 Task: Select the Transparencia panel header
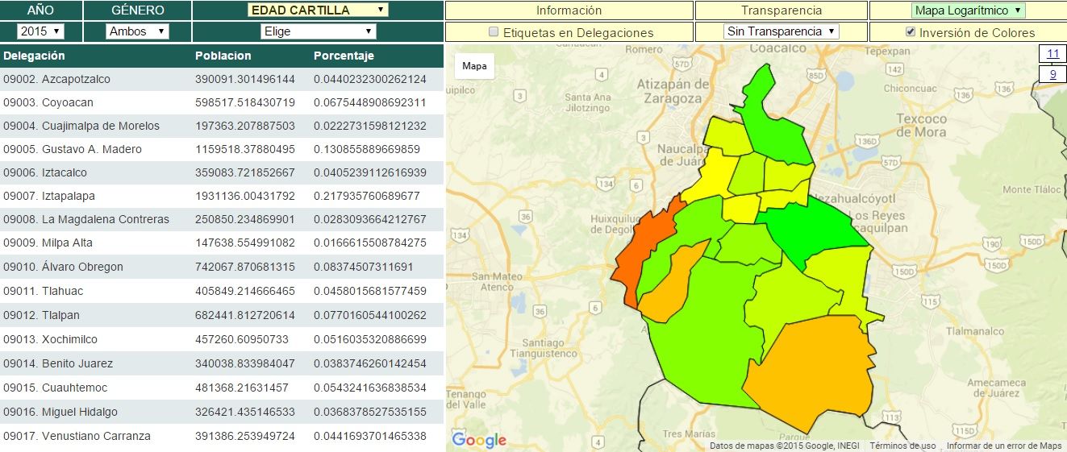pos(781,10)
